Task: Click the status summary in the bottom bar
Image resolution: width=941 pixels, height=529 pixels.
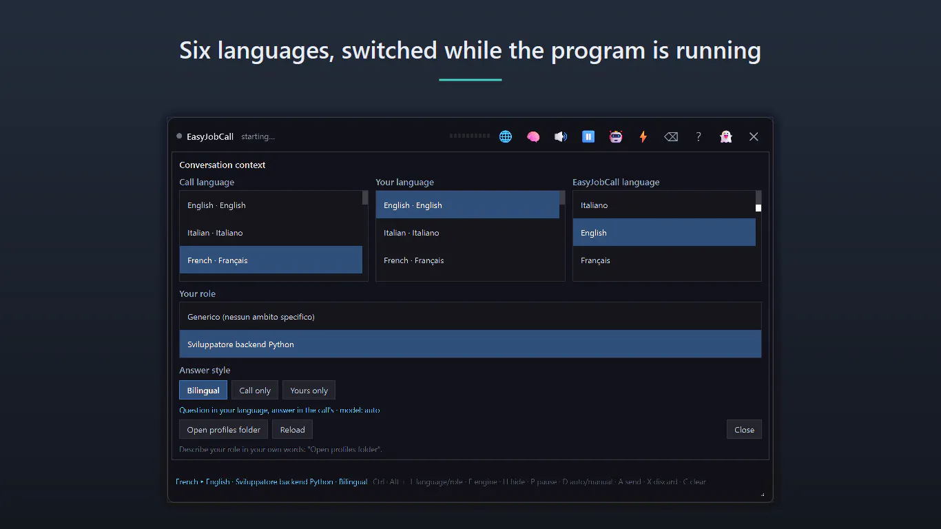Action: point(271,482)
